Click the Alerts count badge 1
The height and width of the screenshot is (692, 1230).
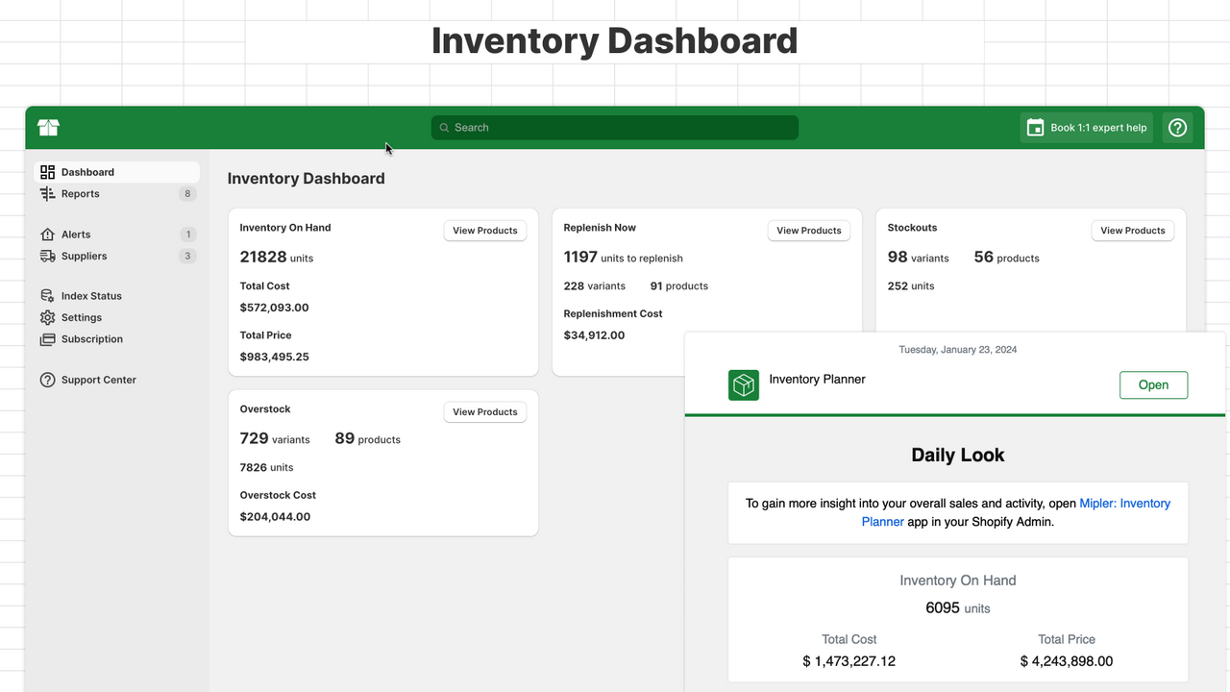tap(187, 235)
